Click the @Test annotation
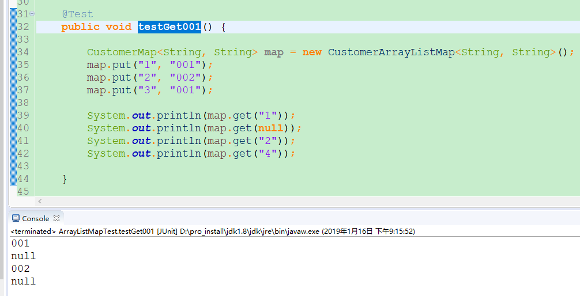Screen dimensions: 580x296 pos(77,14)
